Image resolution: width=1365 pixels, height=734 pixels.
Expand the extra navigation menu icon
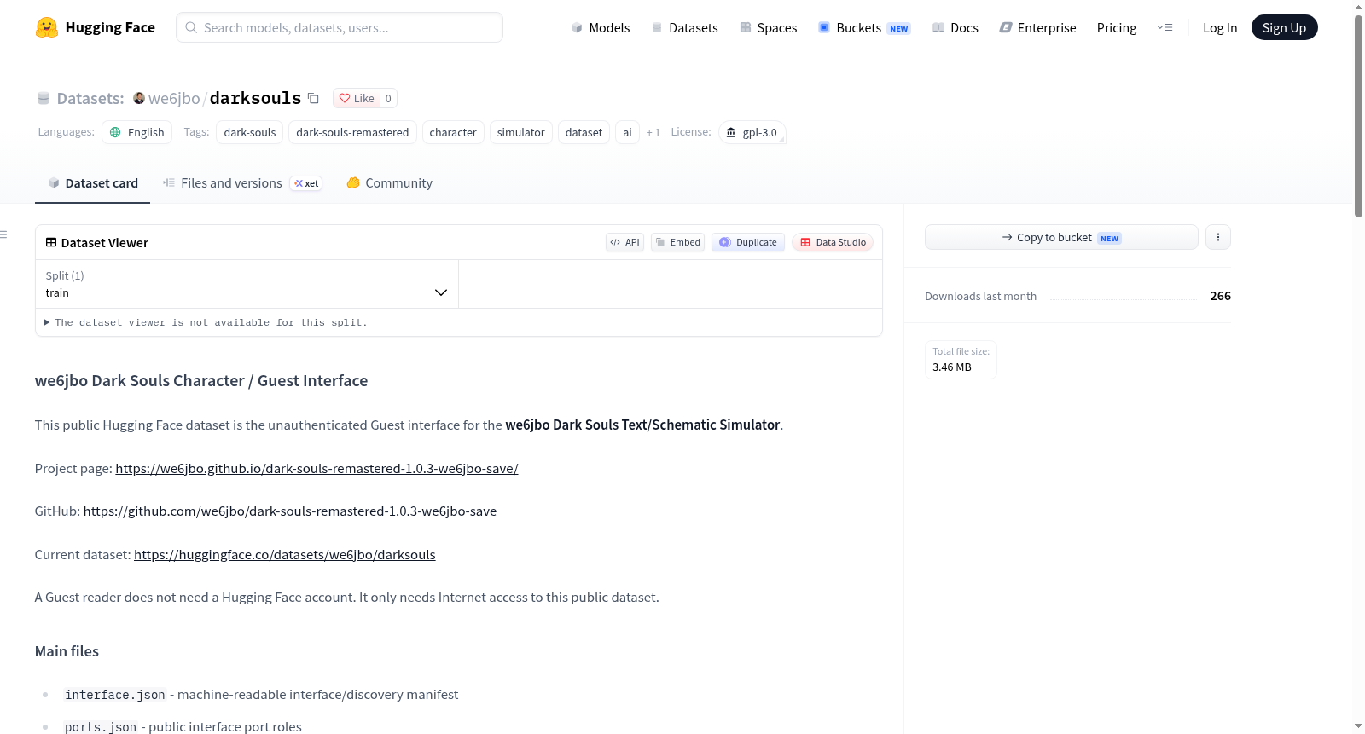[1165, 27]
